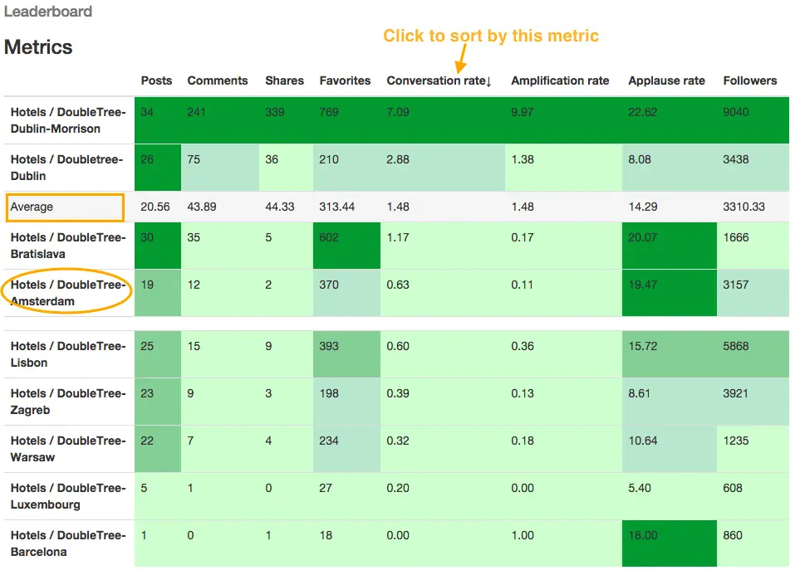Open the Hotels / DoubleTree-Luxembourg row label
The image size is (795, 575).
[x=67, y=496]
